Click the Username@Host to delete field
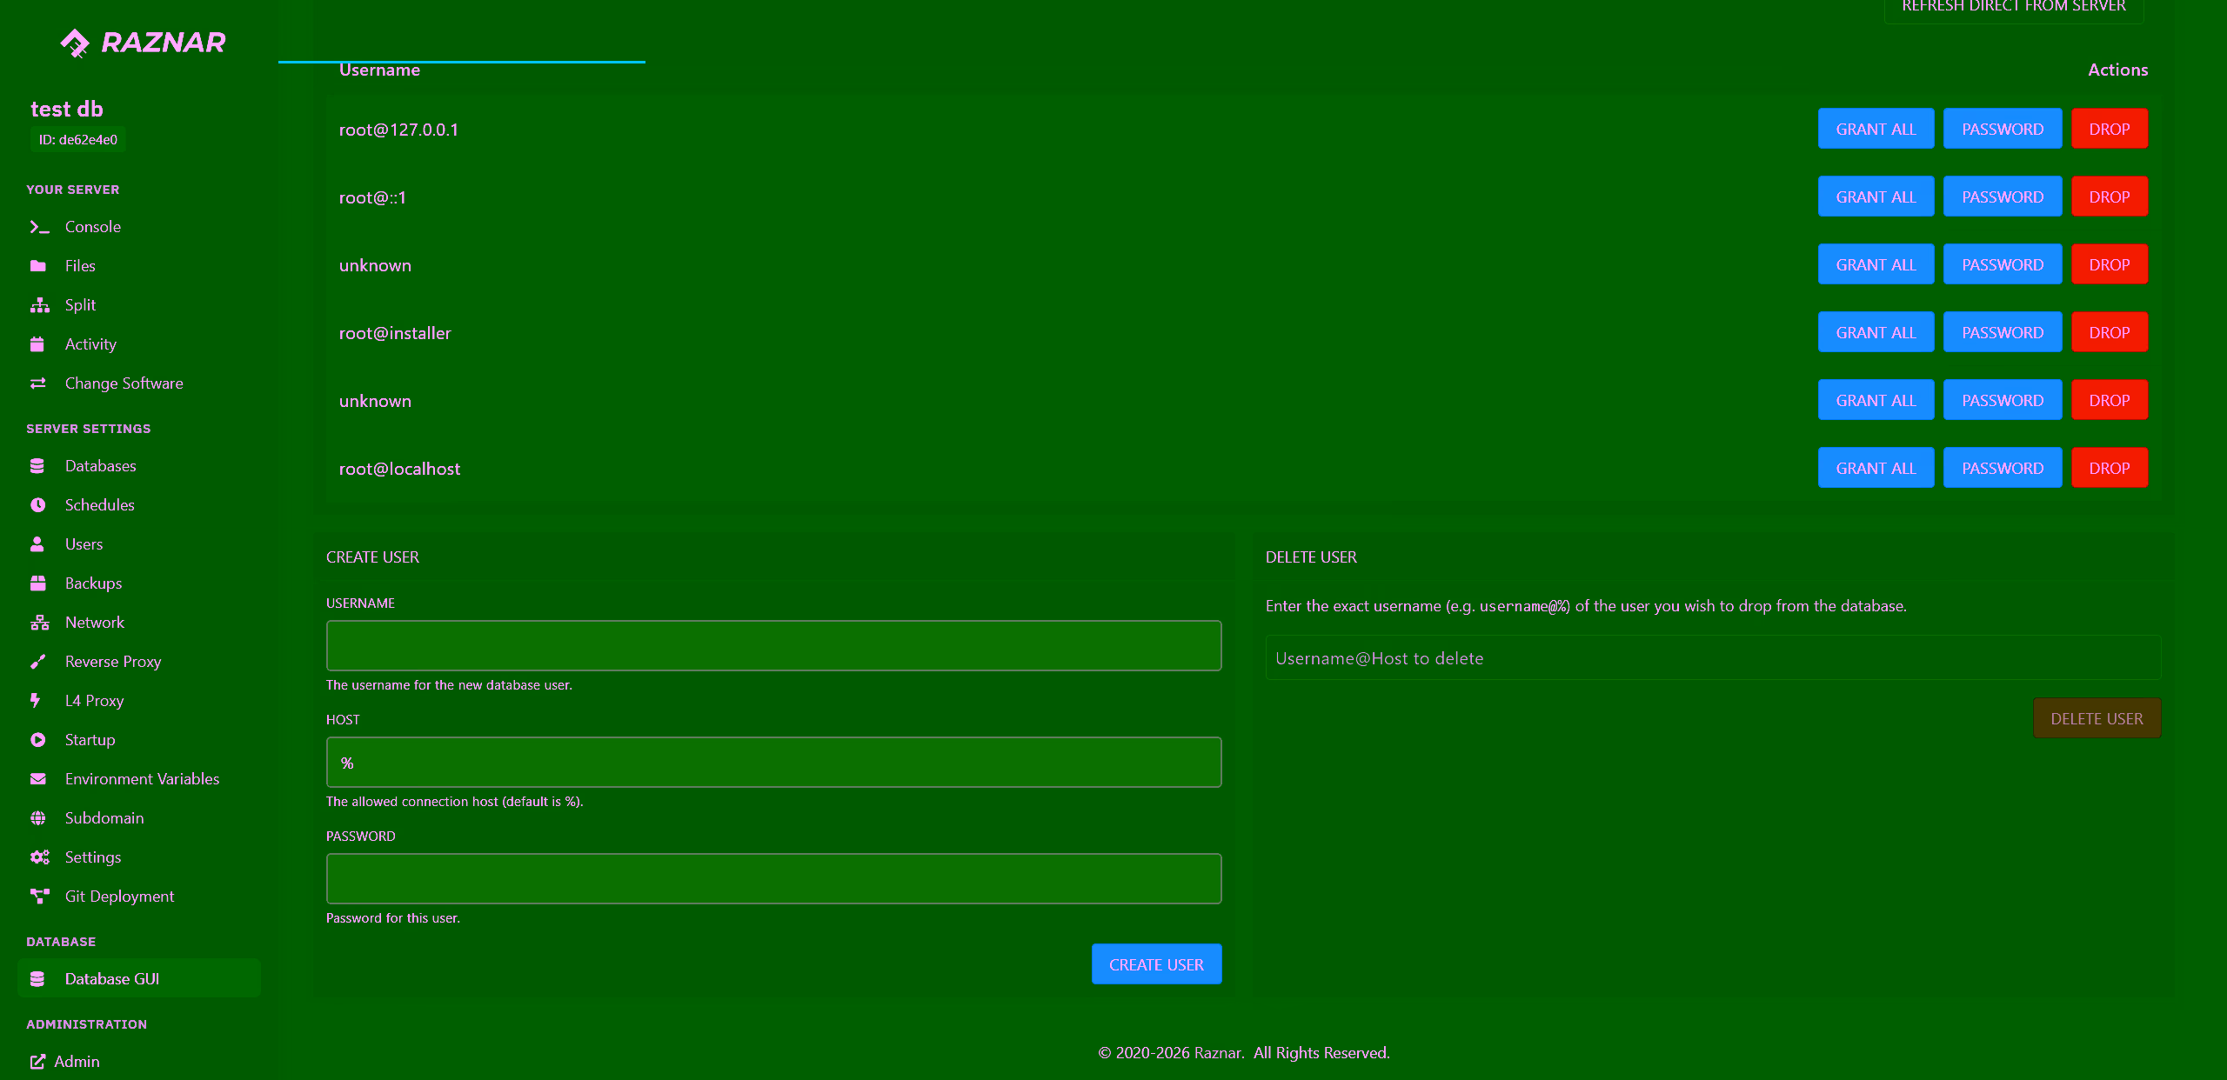The image size is (2227, 1080). pos(1713,658)
